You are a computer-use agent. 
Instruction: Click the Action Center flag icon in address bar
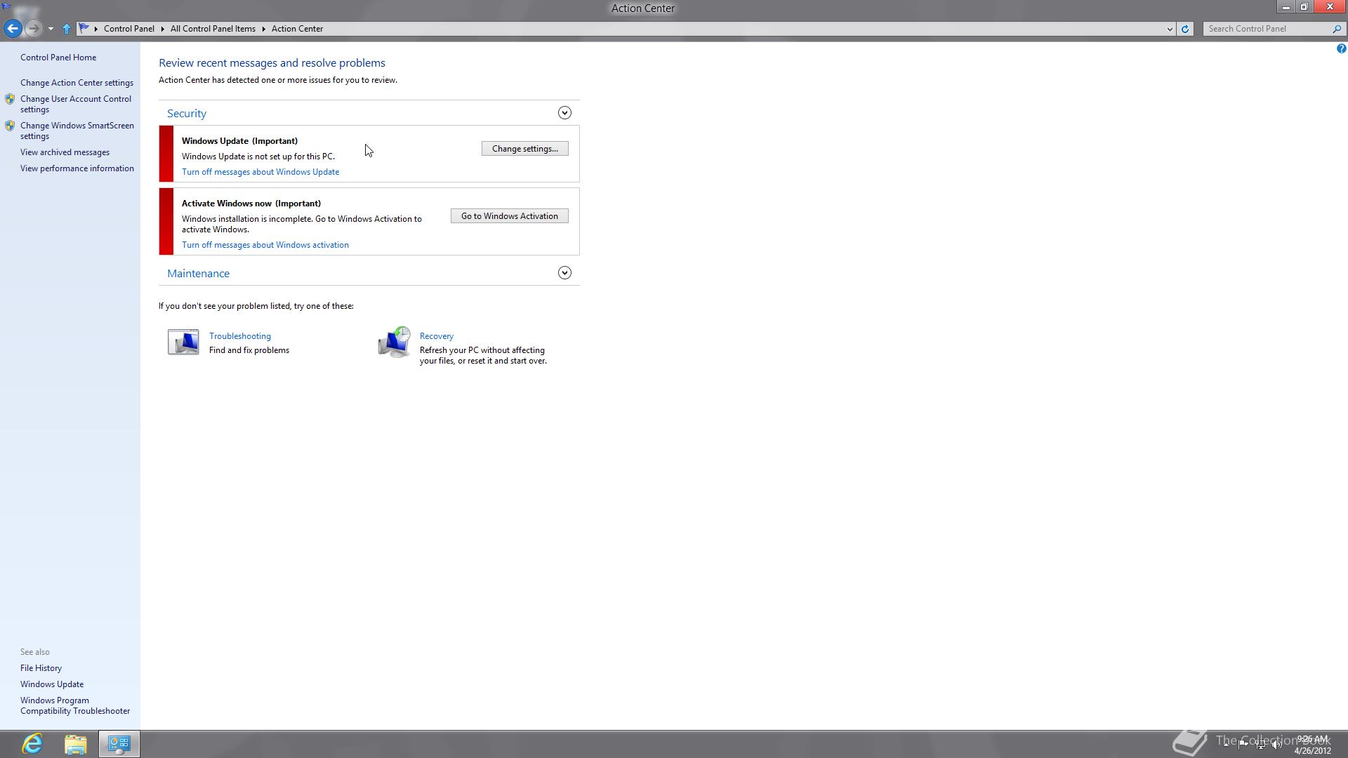(x=84, y=29)
